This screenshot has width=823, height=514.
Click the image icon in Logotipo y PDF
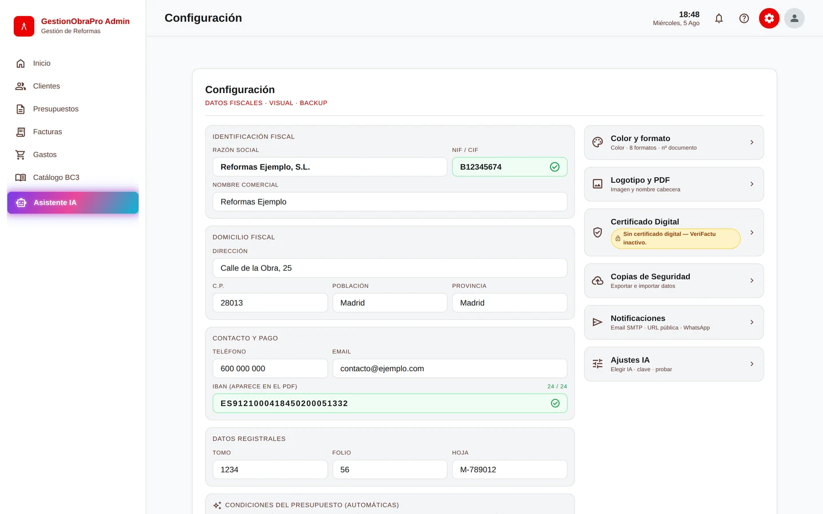pyautogui.click(x=598, y=184)
